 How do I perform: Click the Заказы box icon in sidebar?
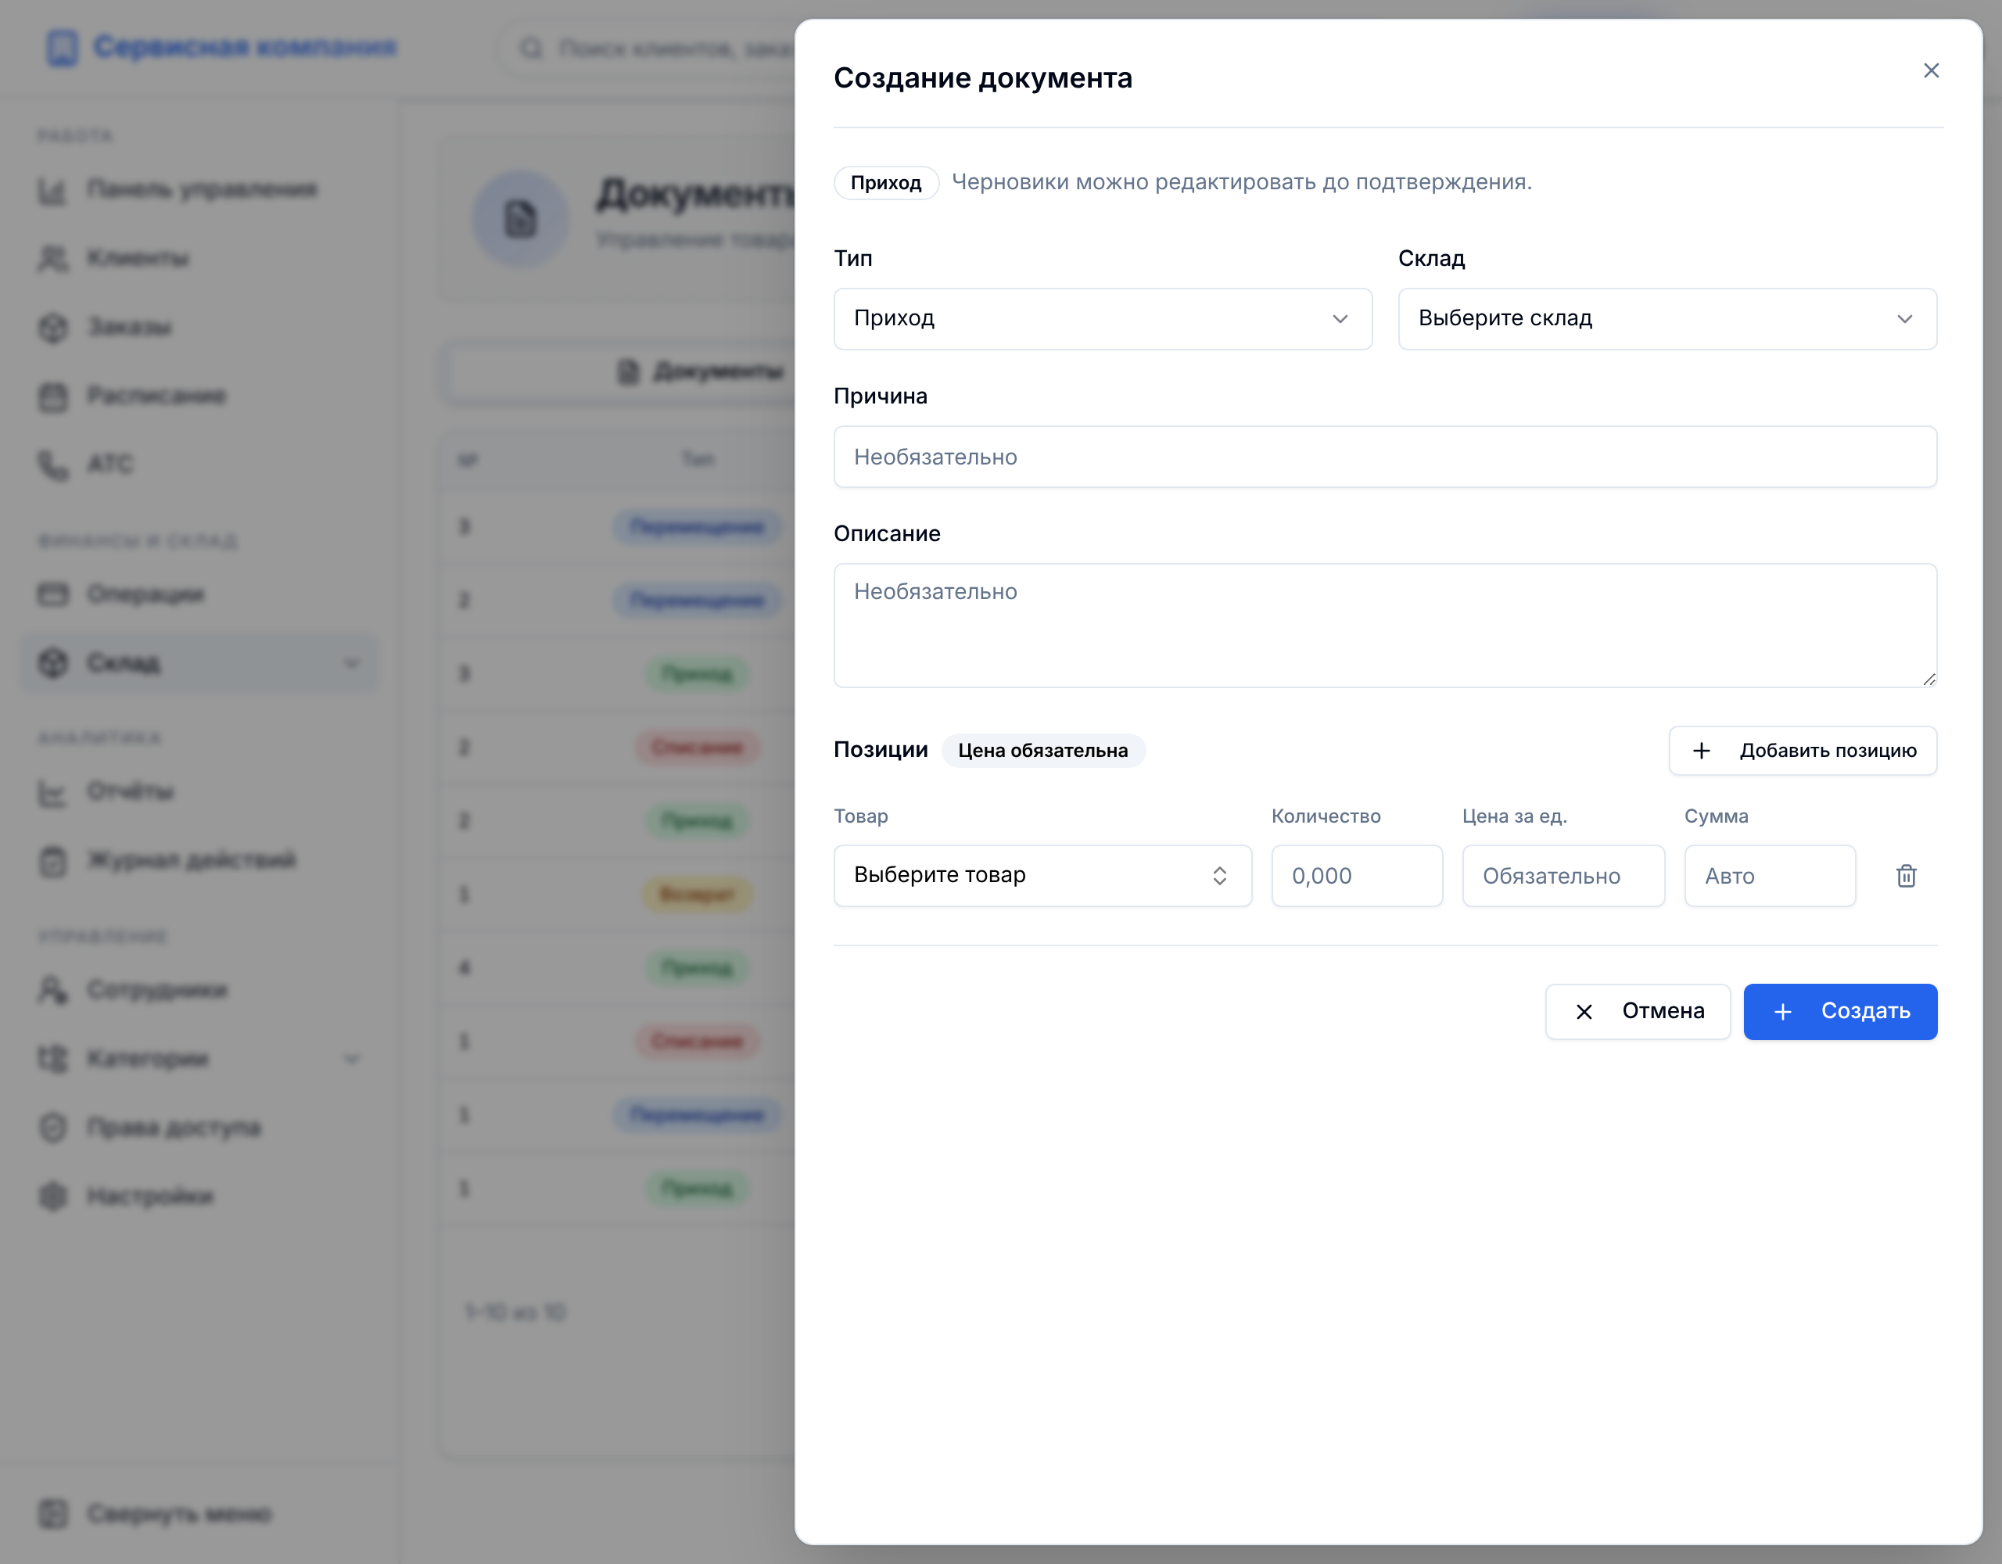click(x=53, y=328)
